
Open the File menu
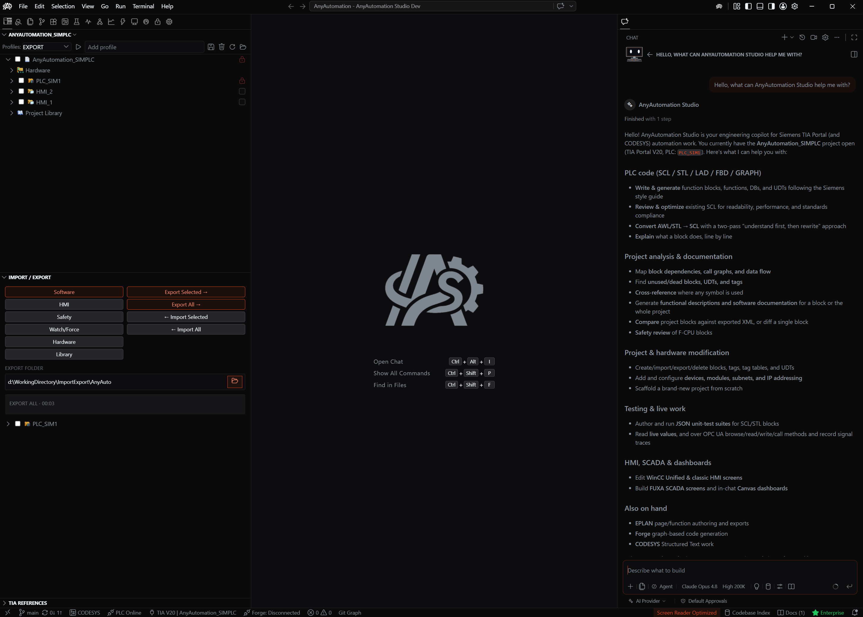[23, 6]
